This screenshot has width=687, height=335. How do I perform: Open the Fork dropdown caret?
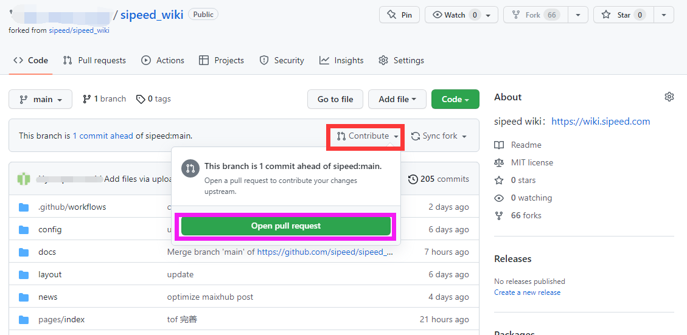(x=578, y=15)
